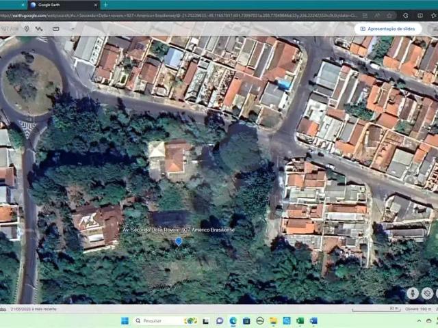The height and width of the screenshot is (328, 438).
Task: Select the measure distance ruler tool
Action: tap(56, 29)
